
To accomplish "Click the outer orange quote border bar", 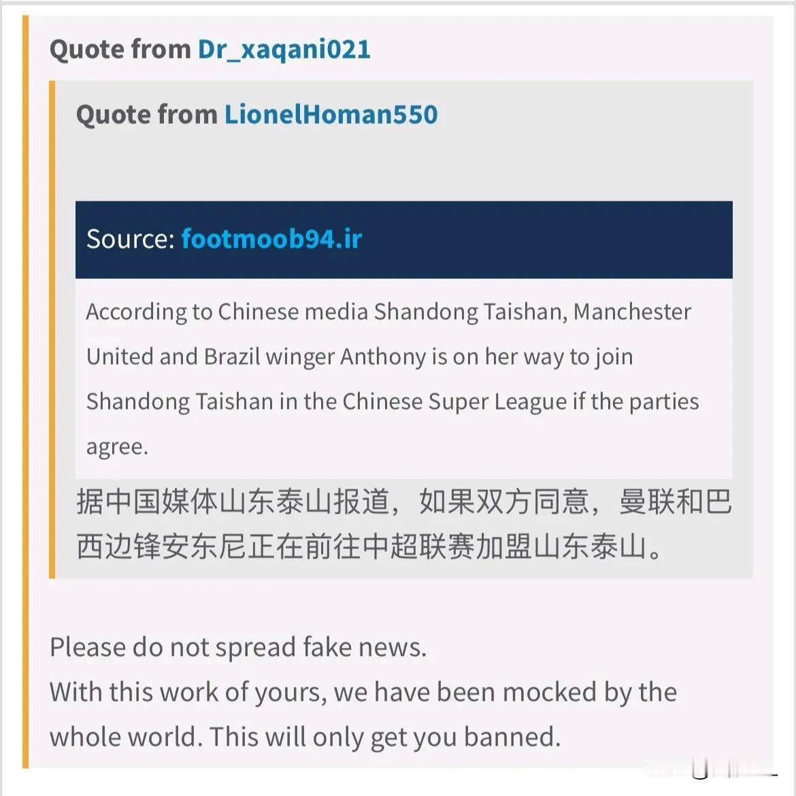I will tap(25, 391).
